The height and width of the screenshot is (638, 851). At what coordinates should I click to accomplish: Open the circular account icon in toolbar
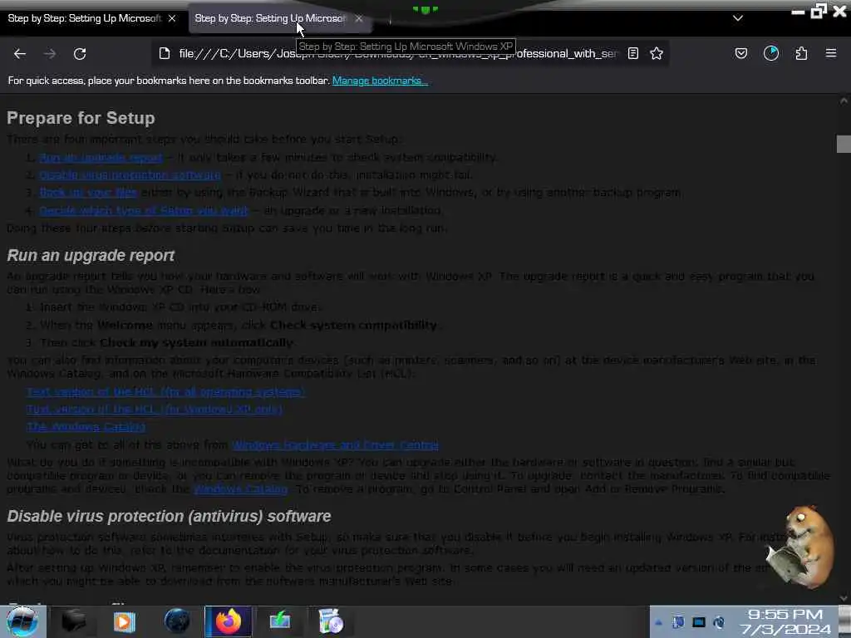click(771, 53)
